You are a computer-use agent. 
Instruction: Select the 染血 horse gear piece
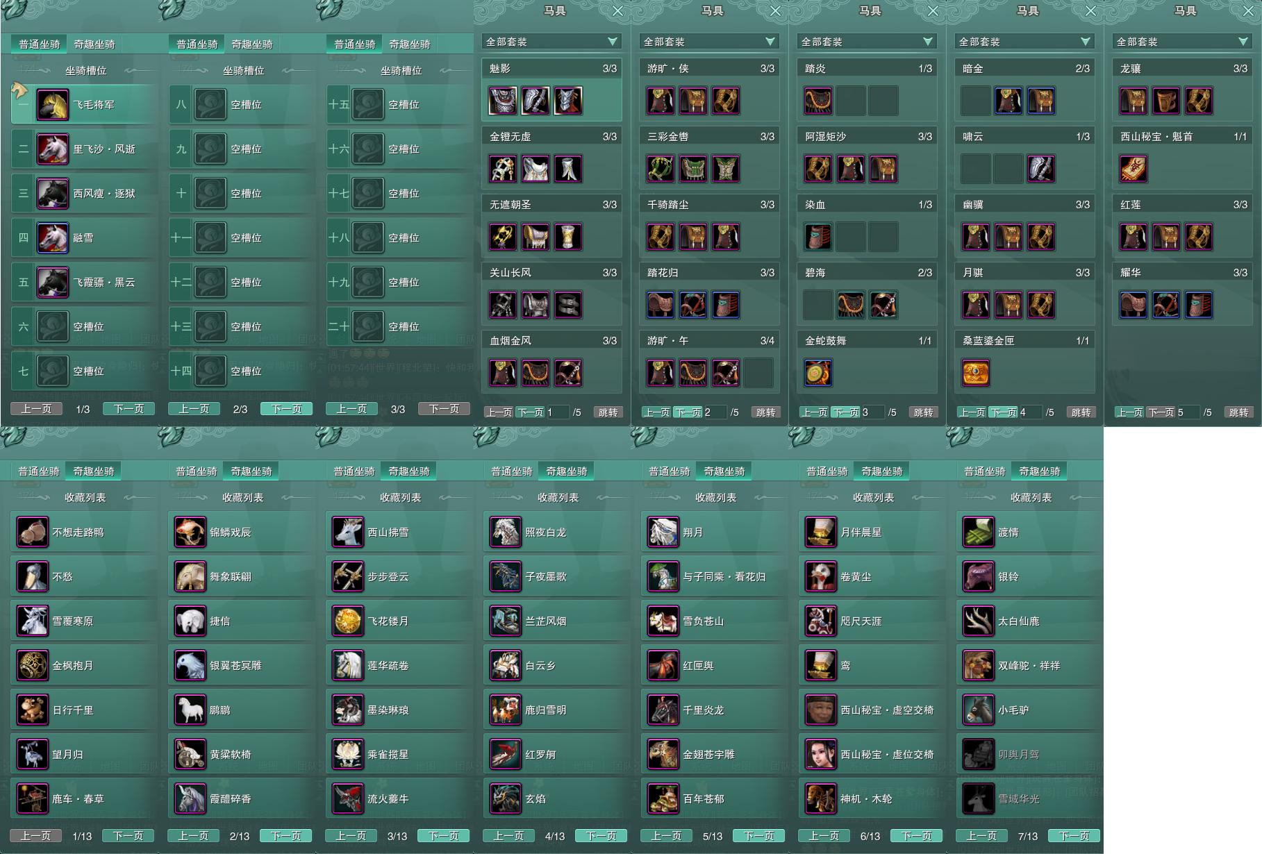point(818,237)
